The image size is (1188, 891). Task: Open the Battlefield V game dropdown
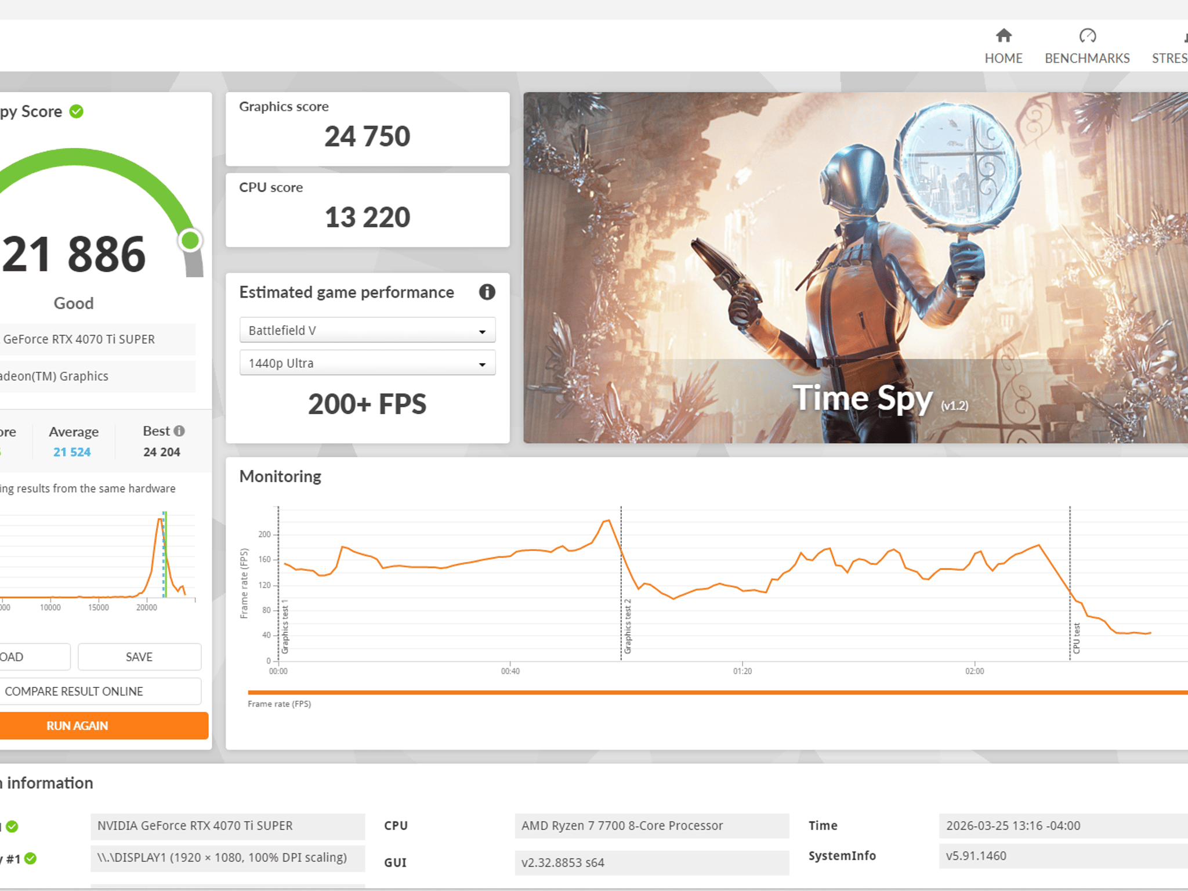point(367,331)
